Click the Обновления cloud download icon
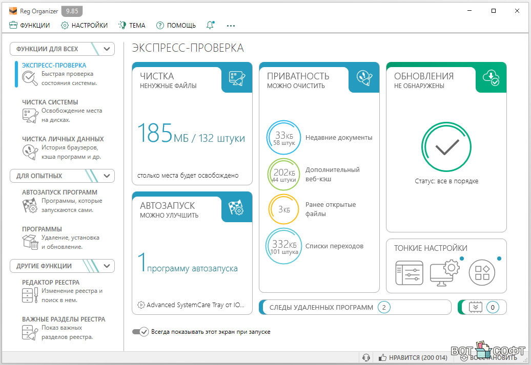Screen dimensions: 531x365 (x=491, y=78)
